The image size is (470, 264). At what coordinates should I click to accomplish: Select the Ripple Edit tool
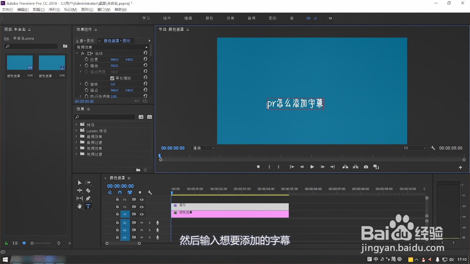pos(80,190)
